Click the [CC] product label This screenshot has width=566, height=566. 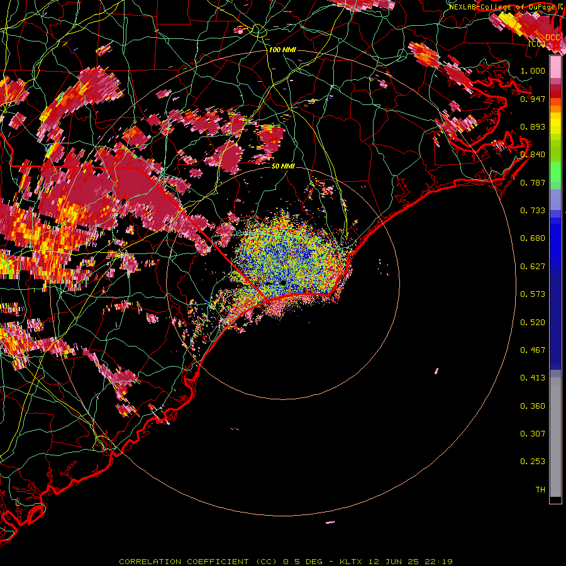(x=536, y=43)
